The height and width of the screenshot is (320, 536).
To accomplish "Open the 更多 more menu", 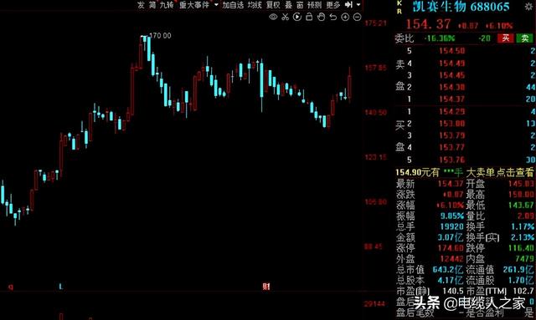I will 333,5.
